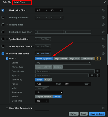This screenshot has width=108, height=117.
Task: Choose Range under Validate by
Action: 39,80
